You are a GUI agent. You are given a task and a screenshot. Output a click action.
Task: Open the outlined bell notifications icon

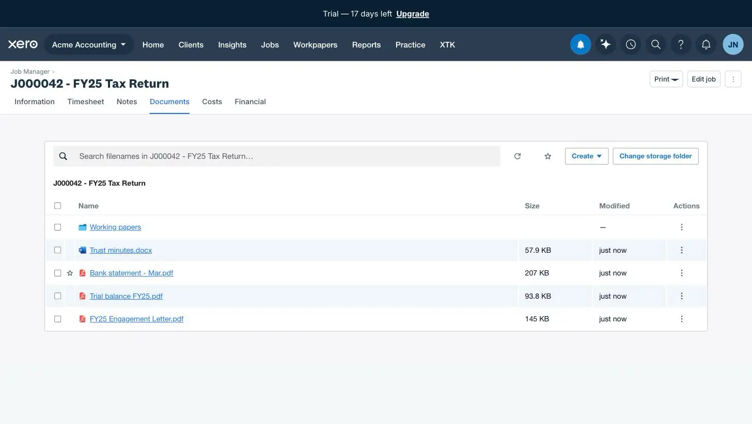pos(706,44)
